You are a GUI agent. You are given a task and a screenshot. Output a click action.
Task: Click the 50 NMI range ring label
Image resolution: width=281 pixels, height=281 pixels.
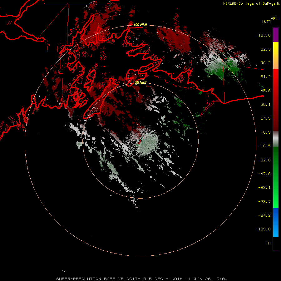click(x=140, y=82)
